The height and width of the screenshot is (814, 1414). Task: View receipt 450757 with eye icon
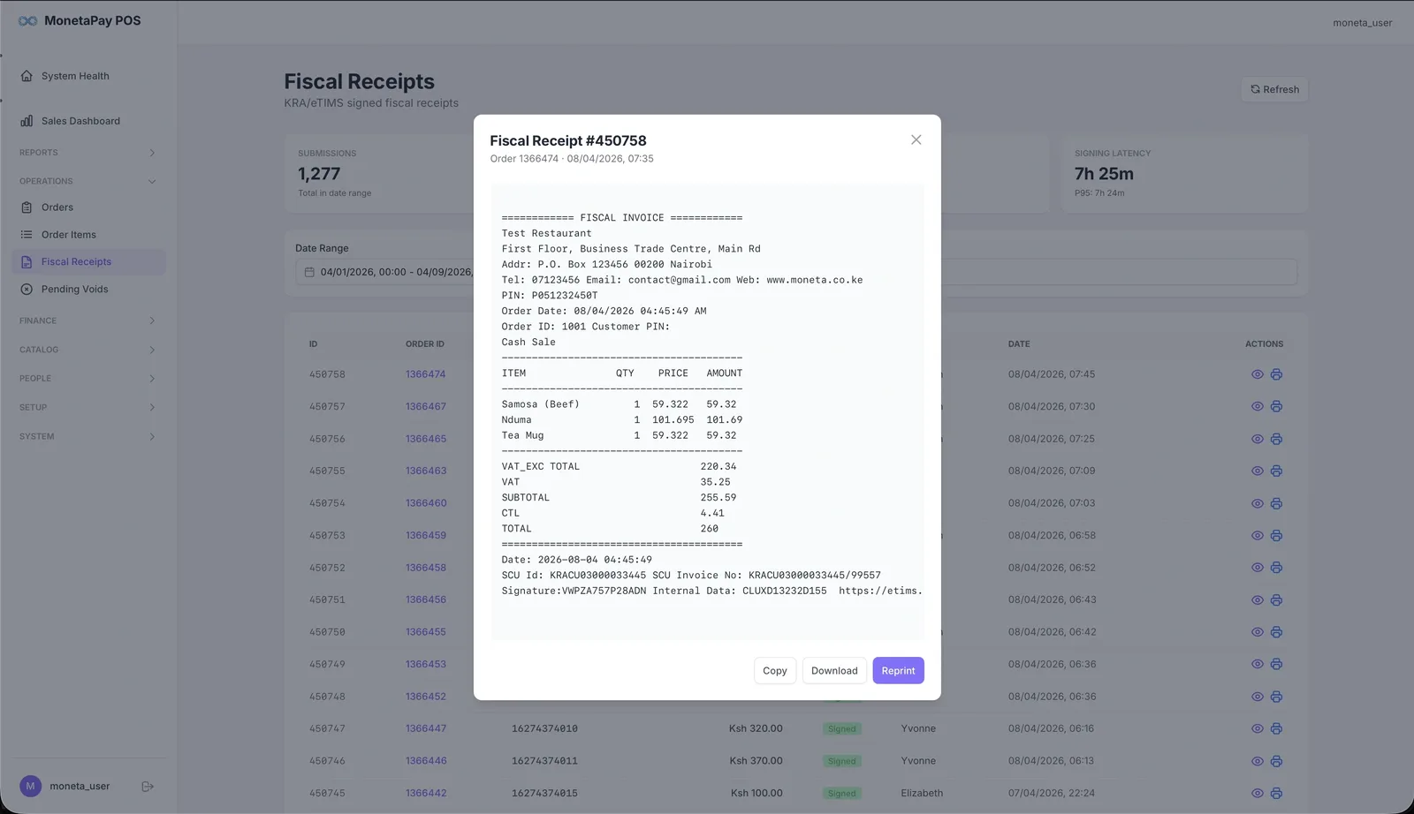click(x=1258, y=406)
